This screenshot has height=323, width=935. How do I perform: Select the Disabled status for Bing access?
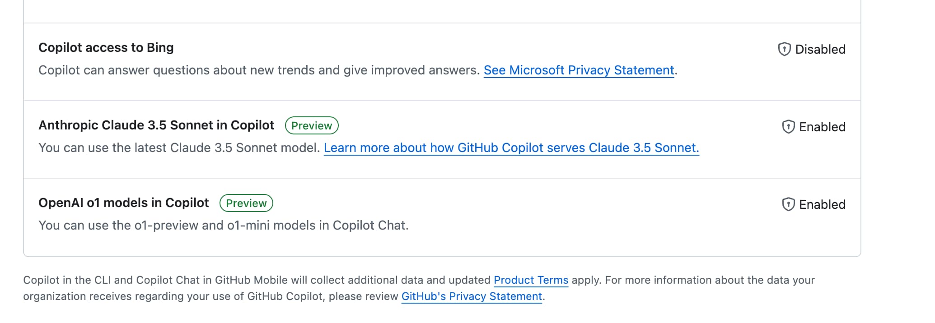(820, 49)
